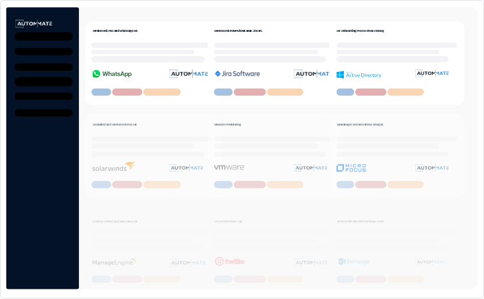This screenshot has height=299, width=484.
Task: Click Autommate logo beside Twilio
Action: (311, 262)
